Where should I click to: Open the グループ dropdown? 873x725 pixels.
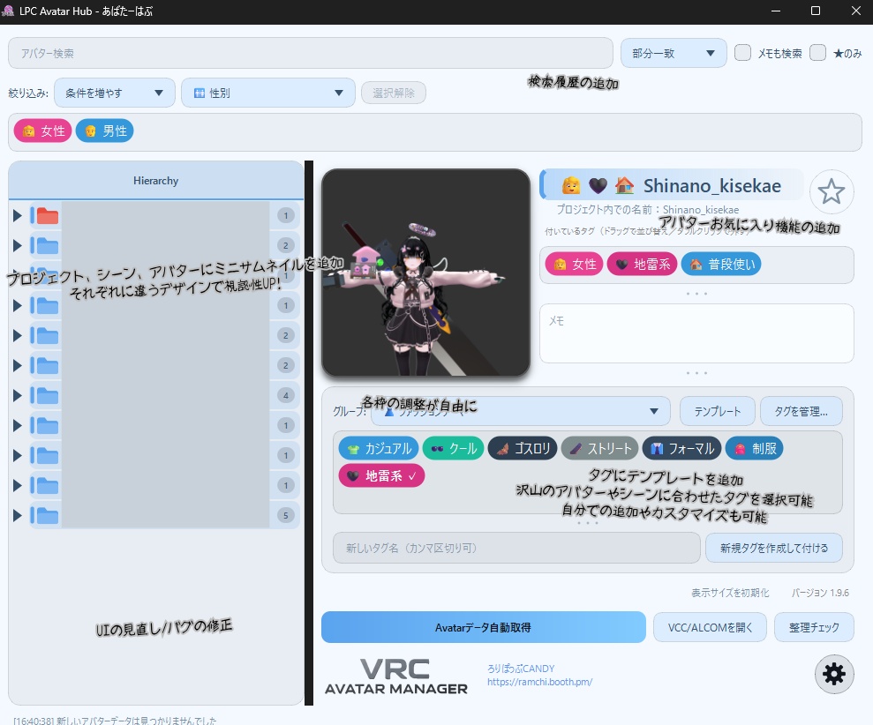pos(521,411)
